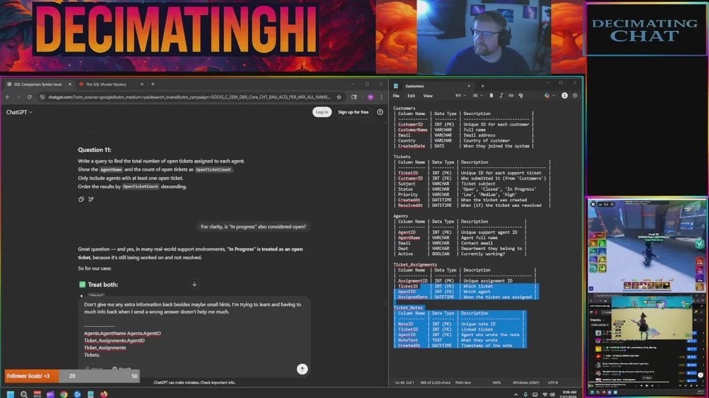Click the taskbar clock showing 9:06 AM

click(569, 394)
